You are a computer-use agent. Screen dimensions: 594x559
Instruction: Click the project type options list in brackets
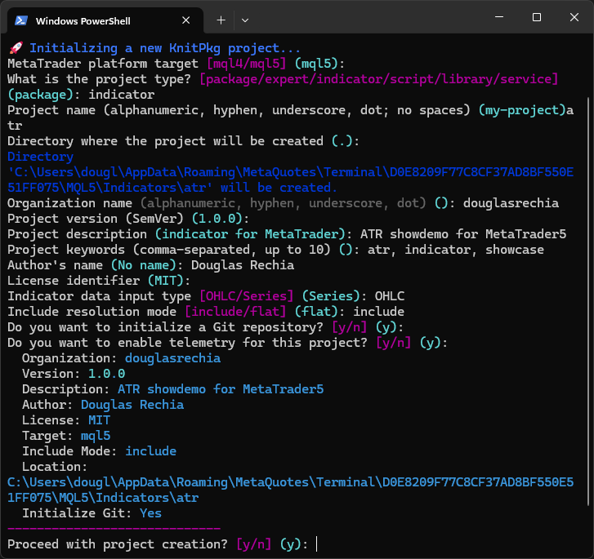(379, 79)
